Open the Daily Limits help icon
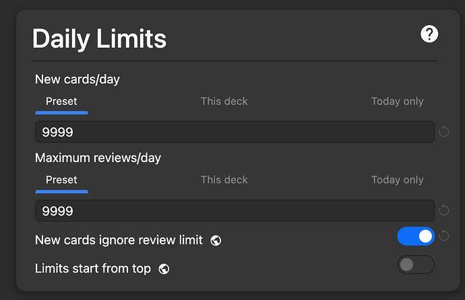The width and height of the screenshot is (465, 300). tap(429, 34)
